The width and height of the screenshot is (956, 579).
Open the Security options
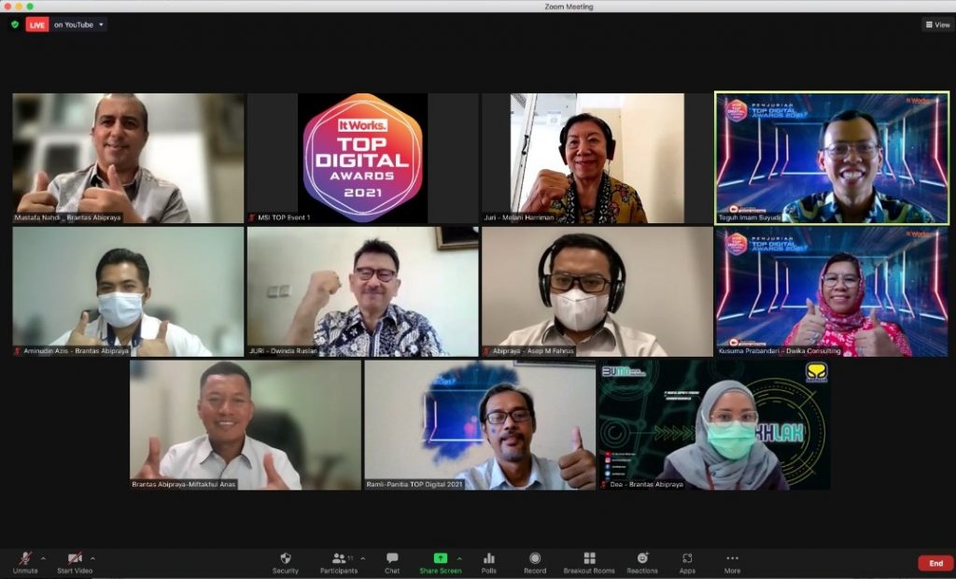coord(286,562)
